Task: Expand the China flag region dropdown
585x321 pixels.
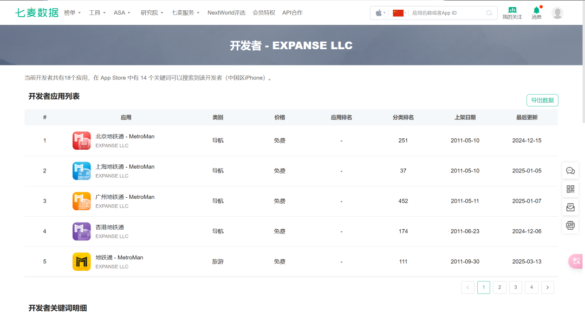Action: tap(400, 13)
